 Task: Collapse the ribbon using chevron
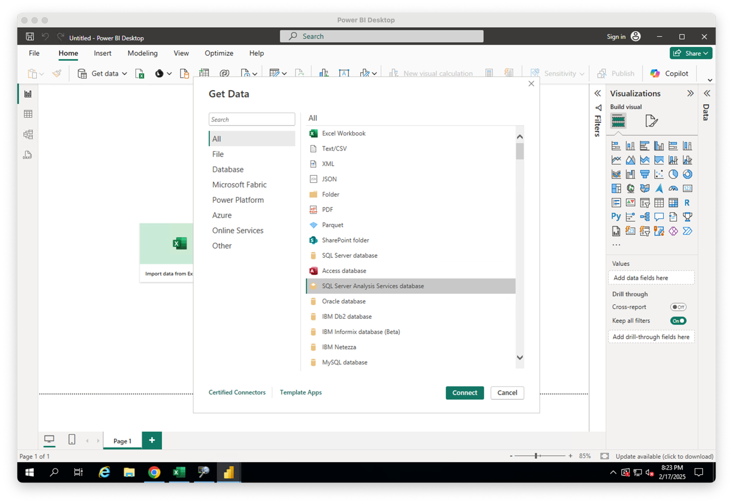click(x=710, y=80)
